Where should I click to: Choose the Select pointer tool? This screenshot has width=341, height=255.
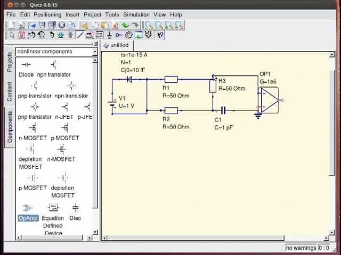tap(12, 35)
